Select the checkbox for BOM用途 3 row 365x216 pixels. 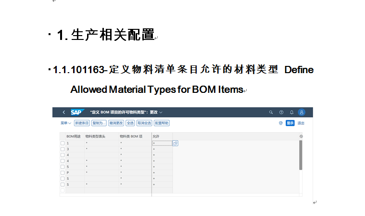click(63, 149)
